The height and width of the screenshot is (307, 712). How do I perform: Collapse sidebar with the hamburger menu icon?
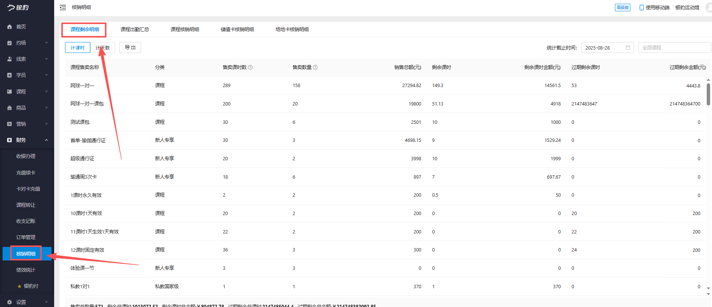click(63, 8)
